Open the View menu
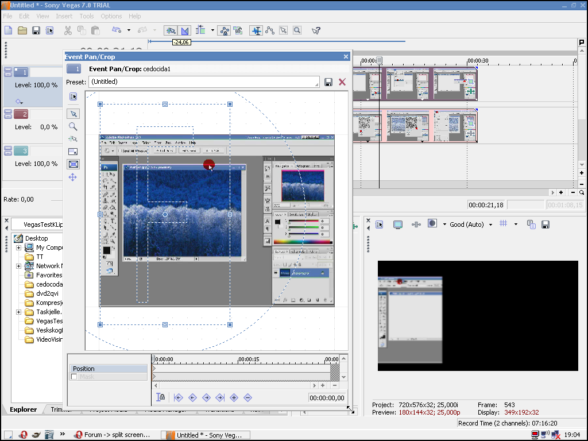588x441 pixels. click(x=42, y=16)
